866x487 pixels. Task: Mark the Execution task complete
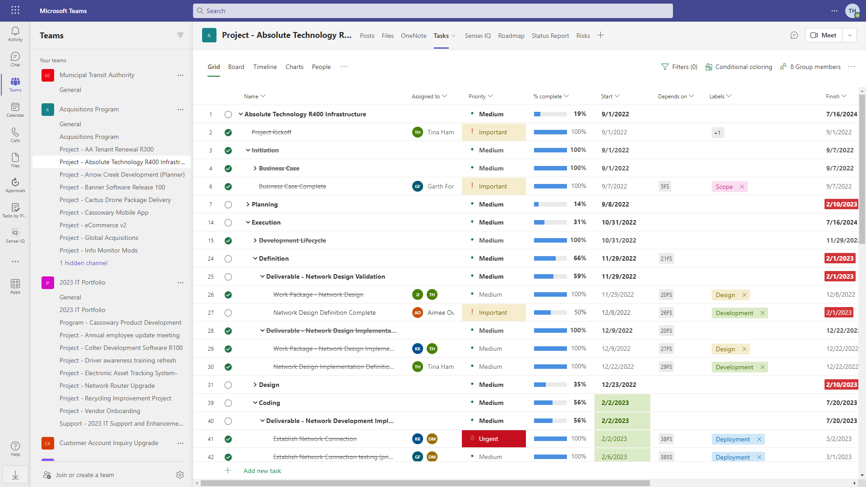[228, 223]
